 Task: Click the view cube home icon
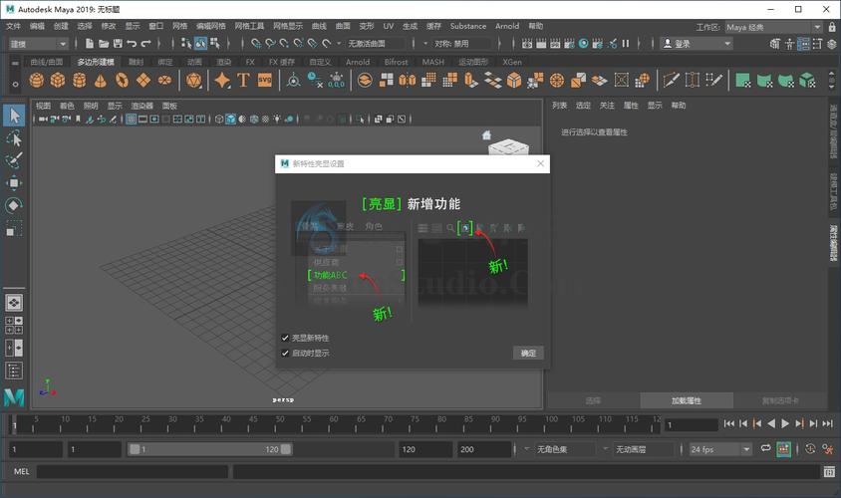point(487,135)
